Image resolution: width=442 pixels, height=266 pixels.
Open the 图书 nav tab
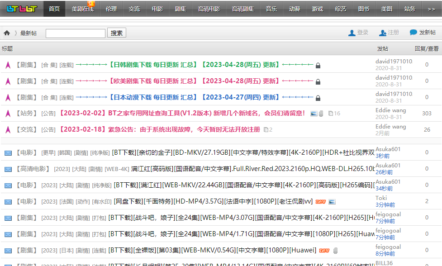pos(364,9)
